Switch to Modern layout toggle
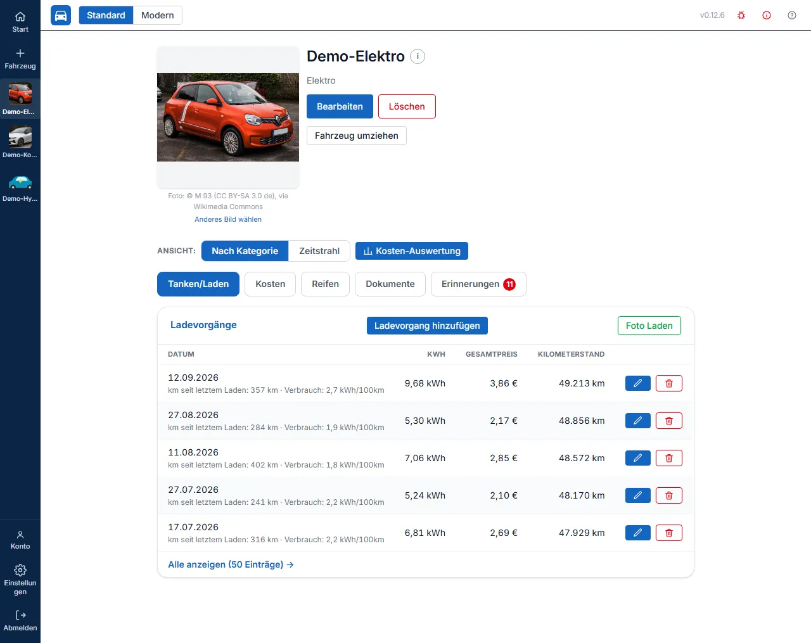This screenshot has height=643, width=811. (x=158, y=15)
